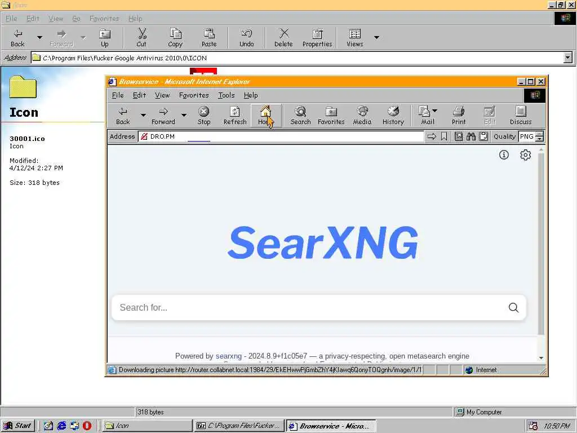Screen dimensions: 577x433
Task: Click the binoculars find icon
Action: pos(471,136)
